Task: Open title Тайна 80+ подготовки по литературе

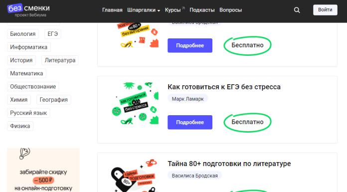Action: point(229,164)
